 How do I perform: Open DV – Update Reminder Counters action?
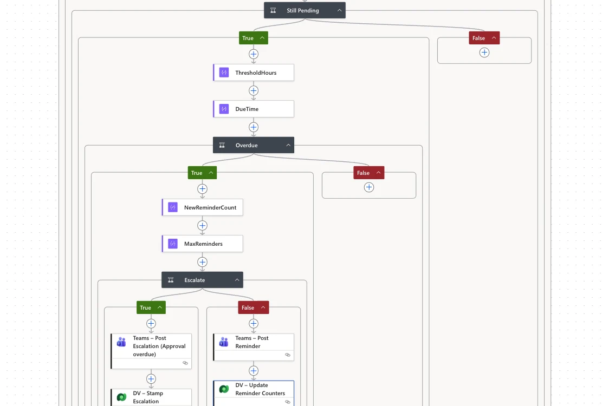pyautogui.click(x=254, y=394)
